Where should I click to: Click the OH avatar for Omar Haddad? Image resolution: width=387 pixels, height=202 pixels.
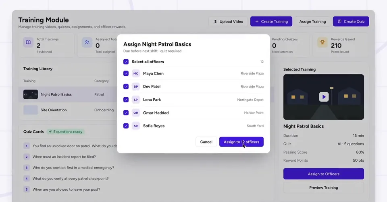[x=136, y=112]
